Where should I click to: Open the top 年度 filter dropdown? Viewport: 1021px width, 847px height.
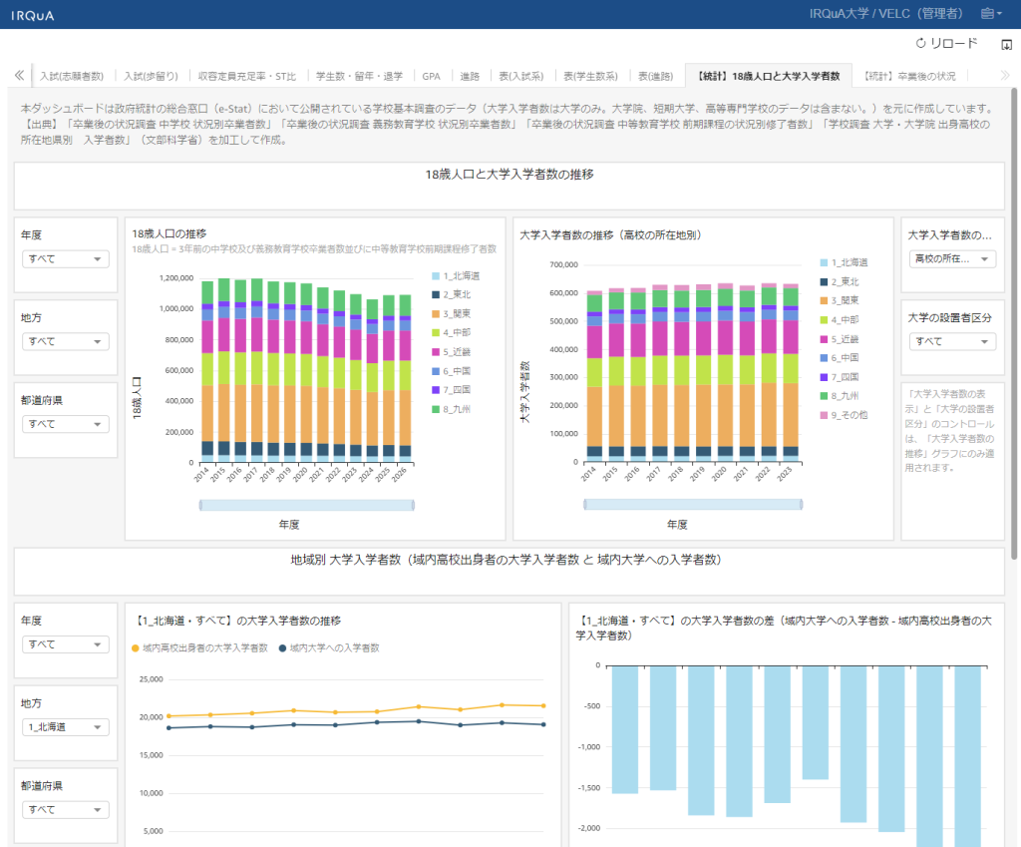pyautogui.click(x=66, y=259)
